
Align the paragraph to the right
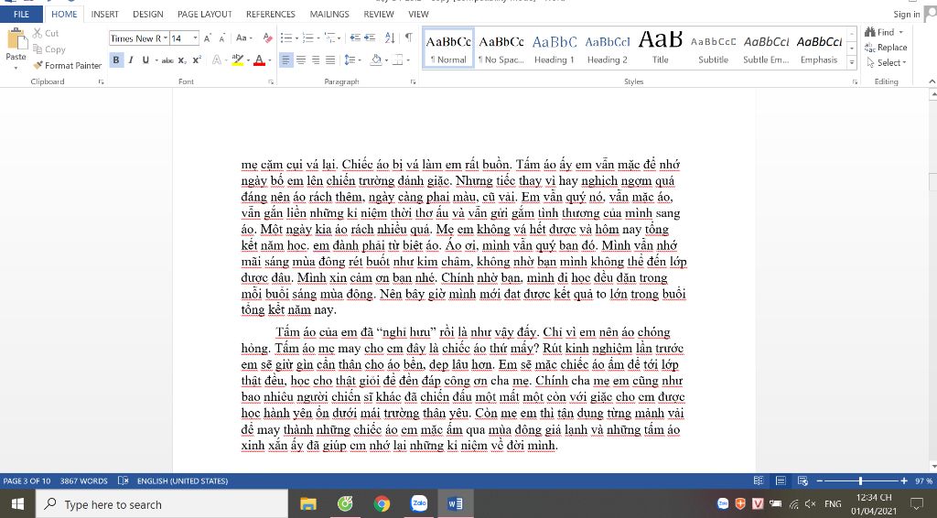click(x=316, y=59)
